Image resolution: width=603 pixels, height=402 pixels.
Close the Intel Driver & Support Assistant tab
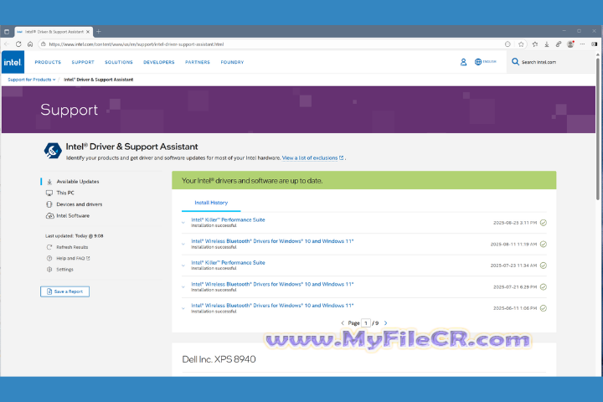pyautogui.click(x=88, y=32)
